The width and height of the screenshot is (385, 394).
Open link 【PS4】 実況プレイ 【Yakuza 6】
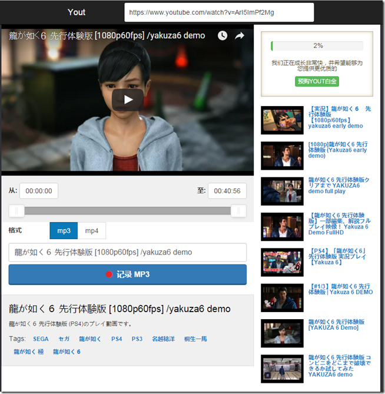pos(337,257)
